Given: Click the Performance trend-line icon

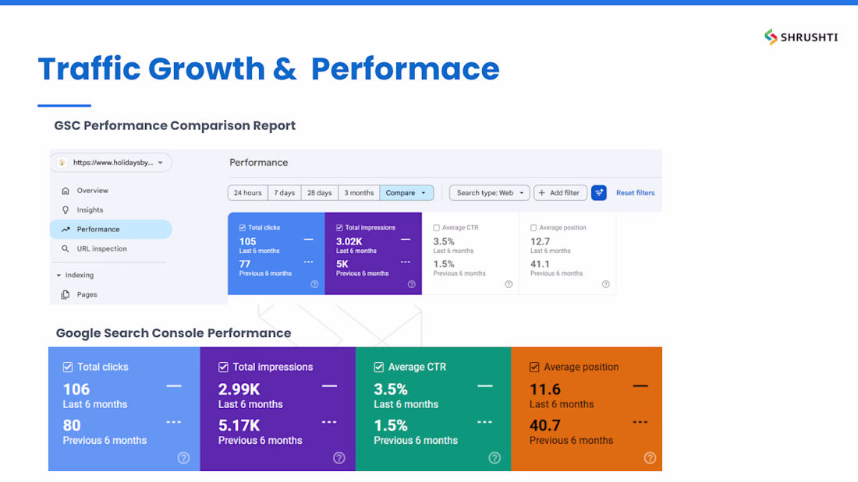Looking at the screenshot, I should [66, 230].
